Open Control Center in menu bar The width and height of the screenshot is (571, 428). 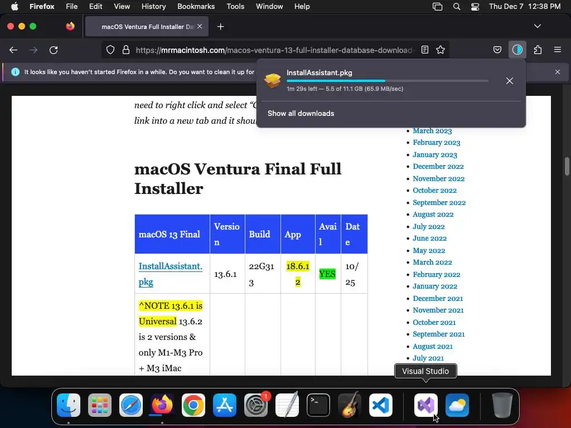(x=475, y=7)
